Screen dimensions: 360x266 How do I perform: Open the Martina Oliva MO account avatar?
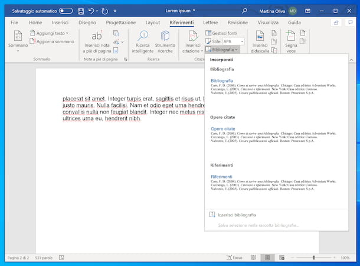click(293, 11)
